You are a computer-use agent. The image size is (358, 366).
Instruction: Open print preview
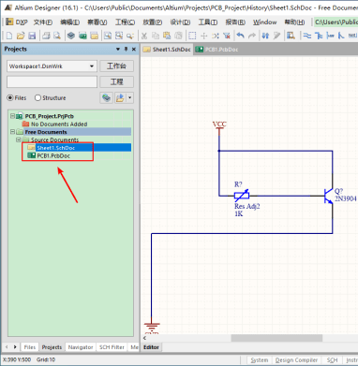[x=57, y=36]
